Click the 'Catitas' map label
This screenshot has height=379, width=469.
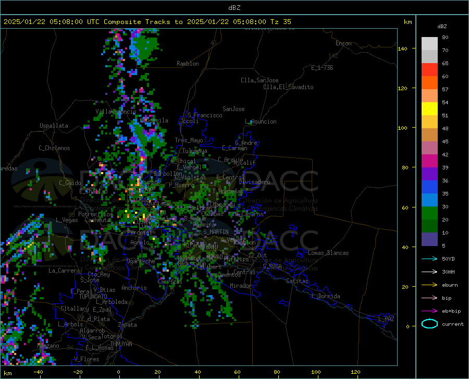click(298, 281)
